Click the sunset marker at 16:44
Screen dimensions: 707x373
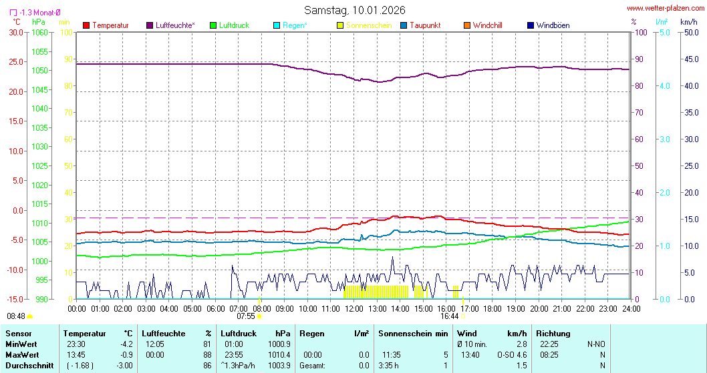point(462,316)
